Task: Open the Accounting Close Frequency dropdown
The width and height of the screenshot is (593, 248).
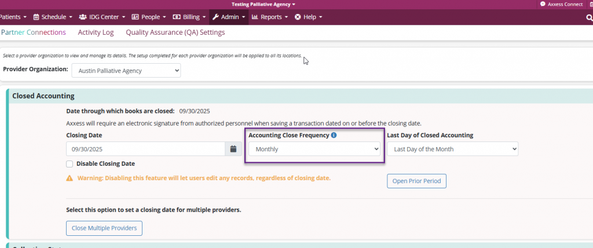Action: (x=314, y=149)
